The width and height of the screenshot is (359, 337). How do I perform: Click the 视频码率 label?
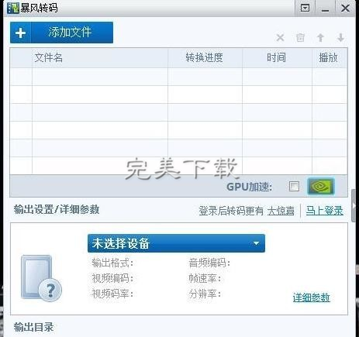[112, 294]
